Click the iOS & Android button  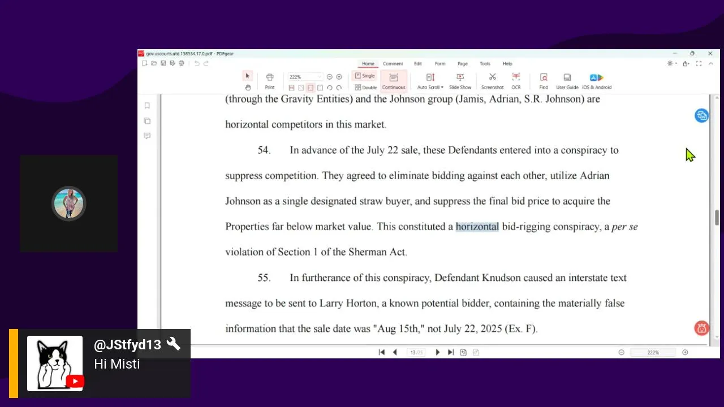pyautogui.click(x=597, y=80)
